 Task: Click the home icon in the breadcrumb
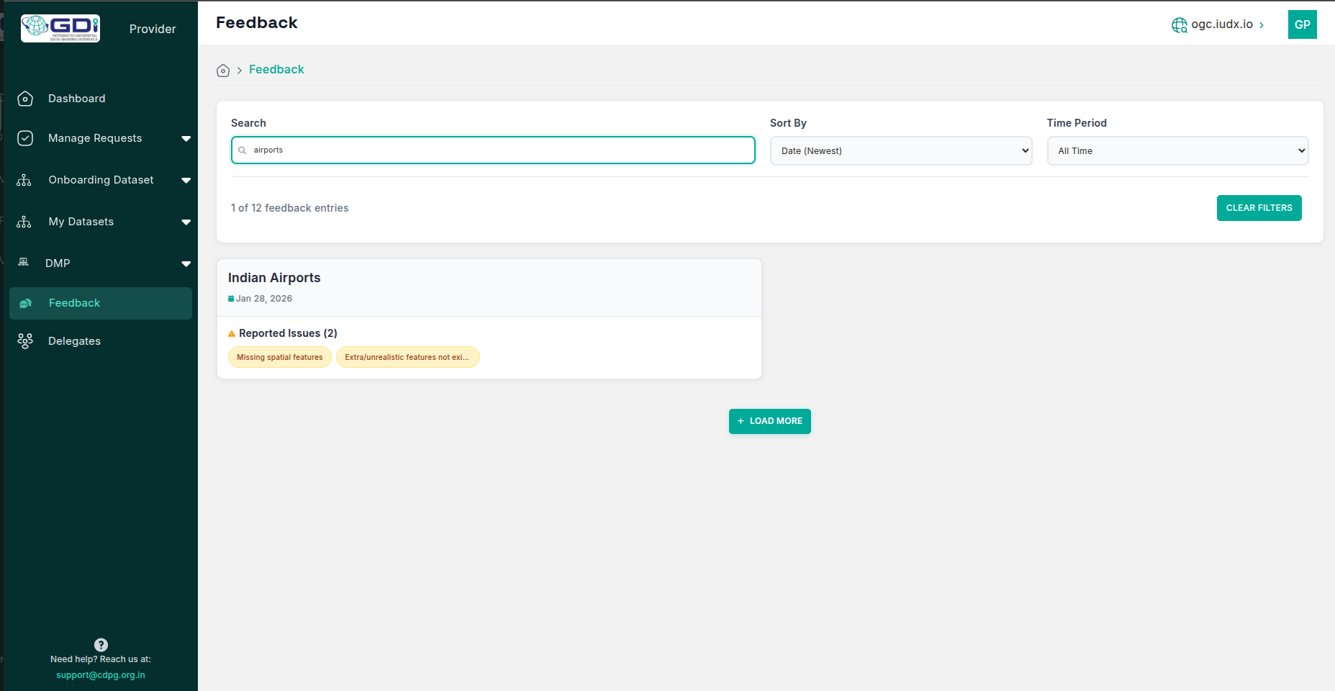coord(223,71)
